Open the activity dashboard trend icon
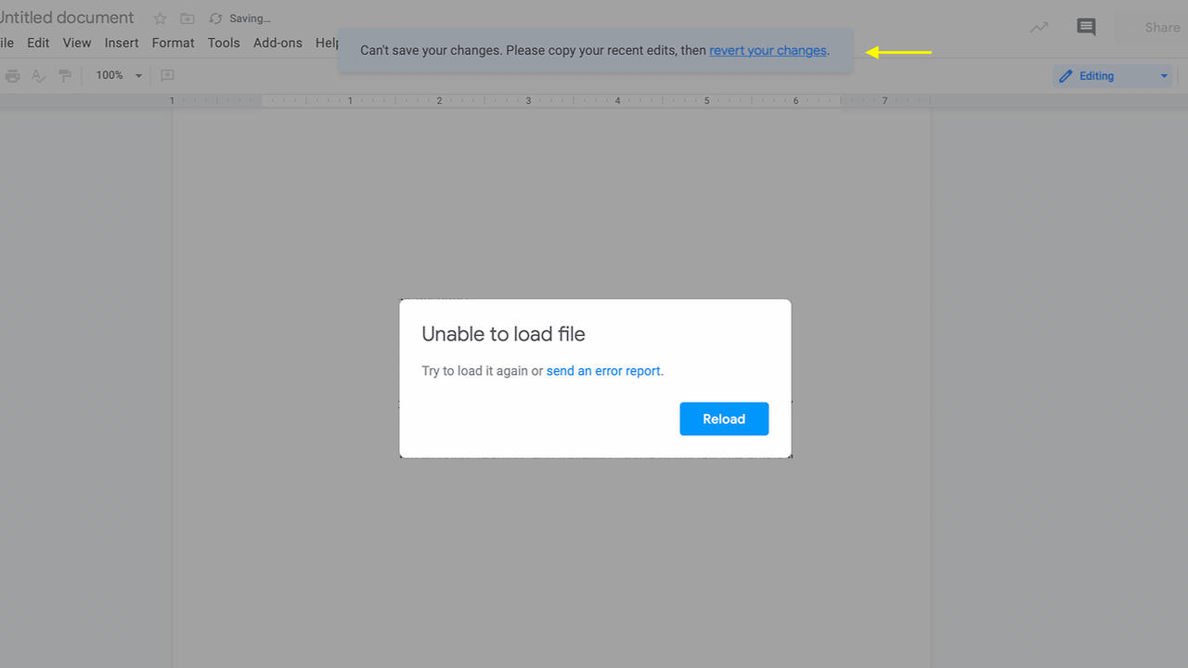This screenshot has width=1188, height=668. click(1039, 27)
